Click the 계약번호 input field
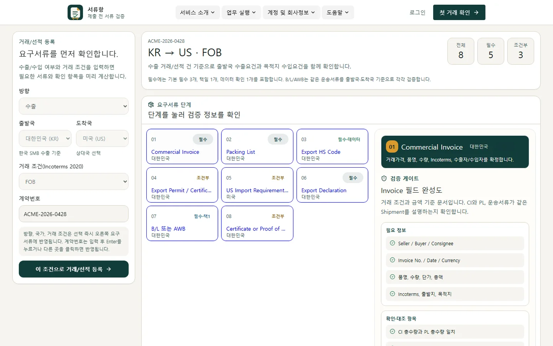 coord(74,214)
